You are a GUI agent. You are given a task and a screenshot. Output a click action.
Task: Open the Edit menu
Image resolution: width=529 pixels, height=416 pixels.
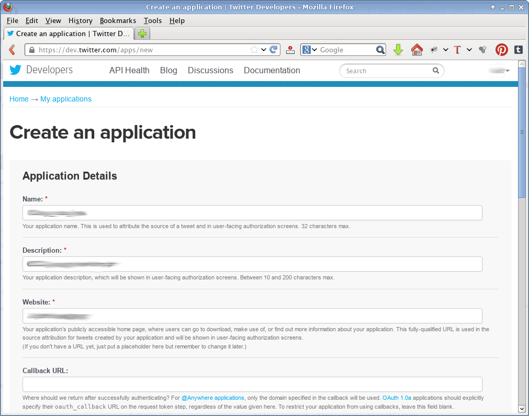pyautogui.click(x=32, y=20)
